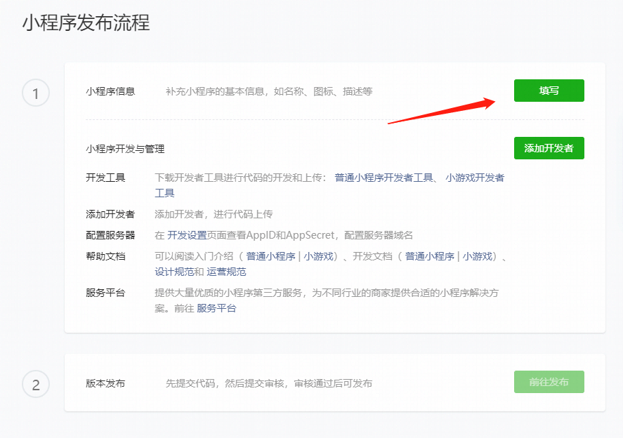Click the text 添加开发者，进行代码上传
The height and width of the screenshot is (438, 623).
click(214, 214)
